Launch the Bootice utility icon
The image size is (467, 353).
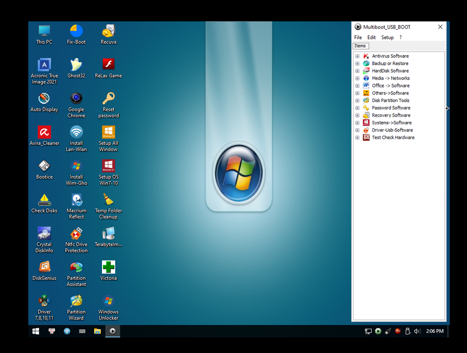click(44, 169)
